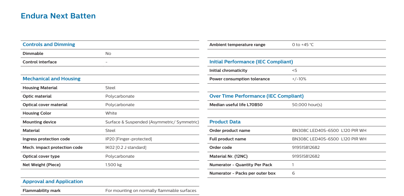Click the Mechanical and Housing section heading
This screenshot has width=404, height=196.
51,79
